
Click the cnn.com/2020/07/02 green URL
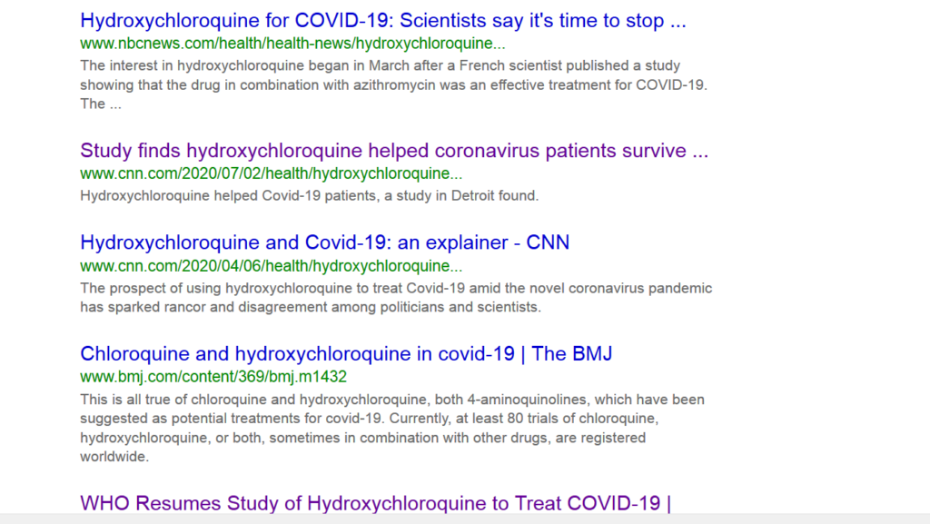tap(271, 173)
